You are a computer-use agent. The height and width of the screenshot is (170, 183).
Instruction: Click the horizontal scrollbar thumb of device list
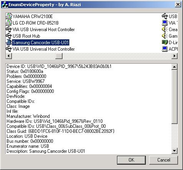coord(59,56)
